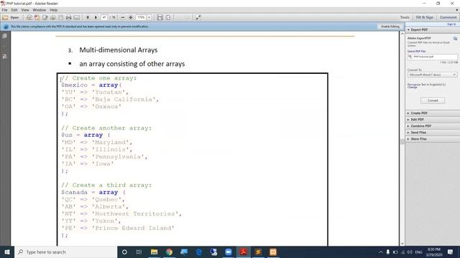Open the notification center icon
Screen dimensions: 460x258
point(451,252)
